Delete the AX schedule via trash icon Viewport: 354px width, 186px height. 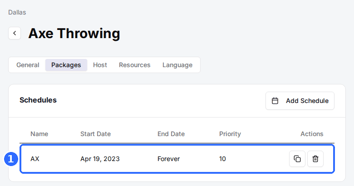point(315,159)
